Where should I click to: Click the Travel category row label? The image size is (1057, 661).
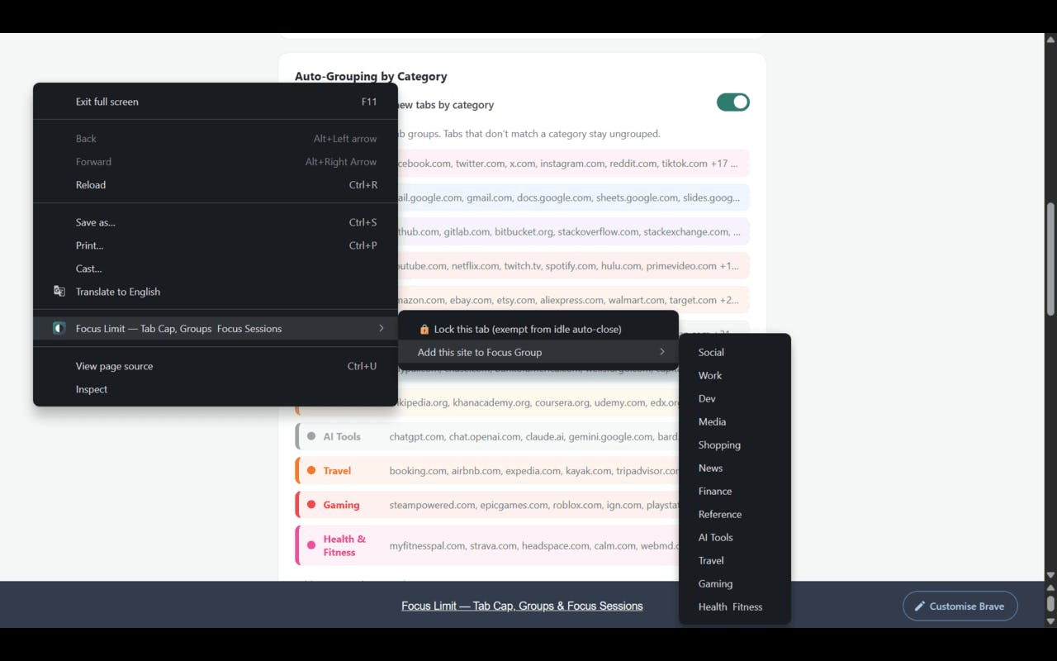pos(337,471)
